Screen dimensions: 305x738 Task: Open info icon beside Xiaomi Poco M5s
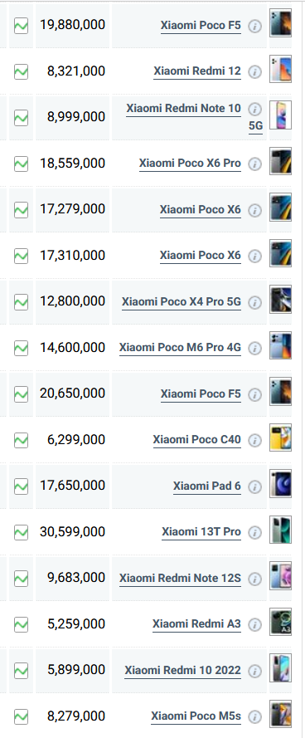254,716
